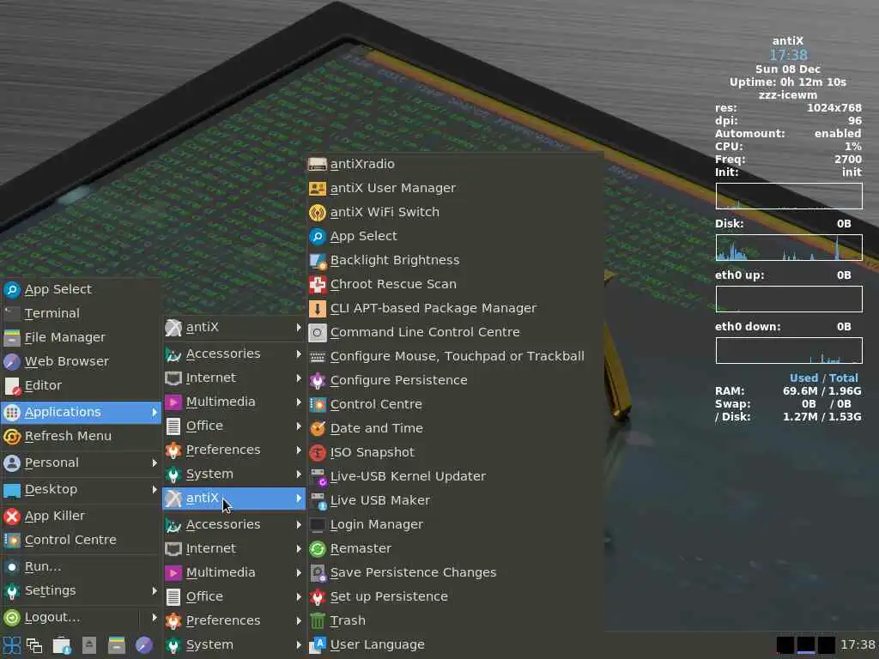This screenshot has width=879, height=659.
Task: Click the 'Automount:' label in system monitor
Action: [749, 134]
